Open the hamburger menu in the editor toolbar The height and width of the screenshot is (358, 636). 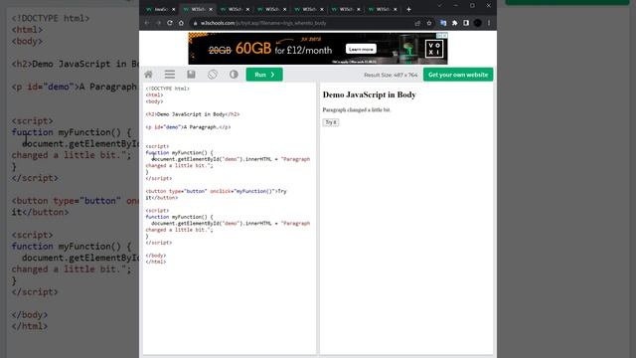(170, 75)
